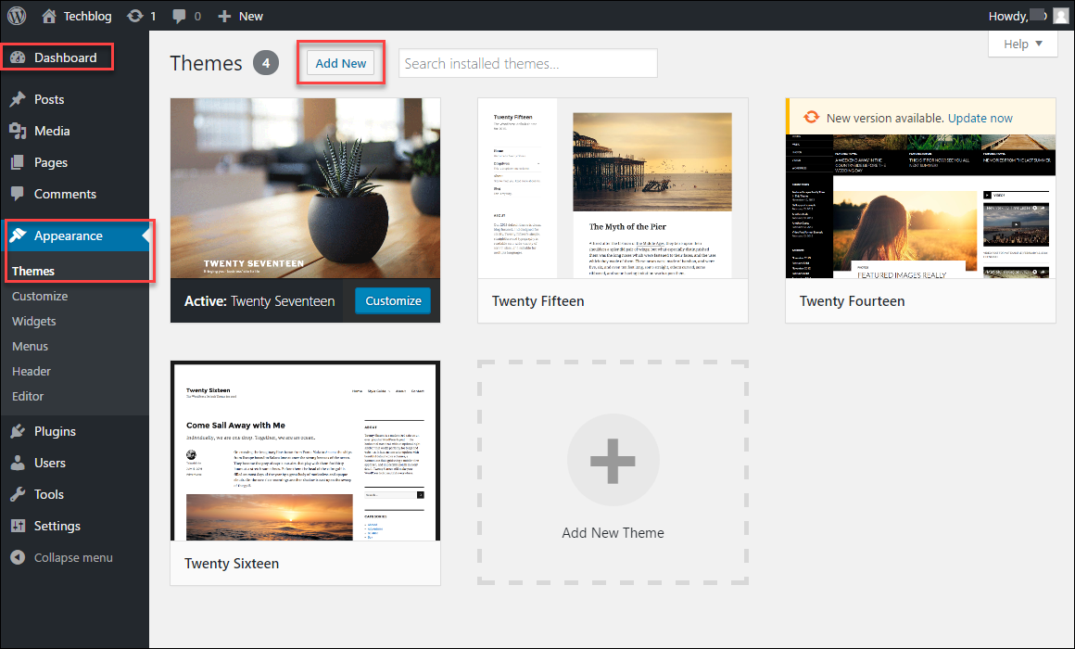Click the updates refresh icon in admin bar

click(135, 16)
